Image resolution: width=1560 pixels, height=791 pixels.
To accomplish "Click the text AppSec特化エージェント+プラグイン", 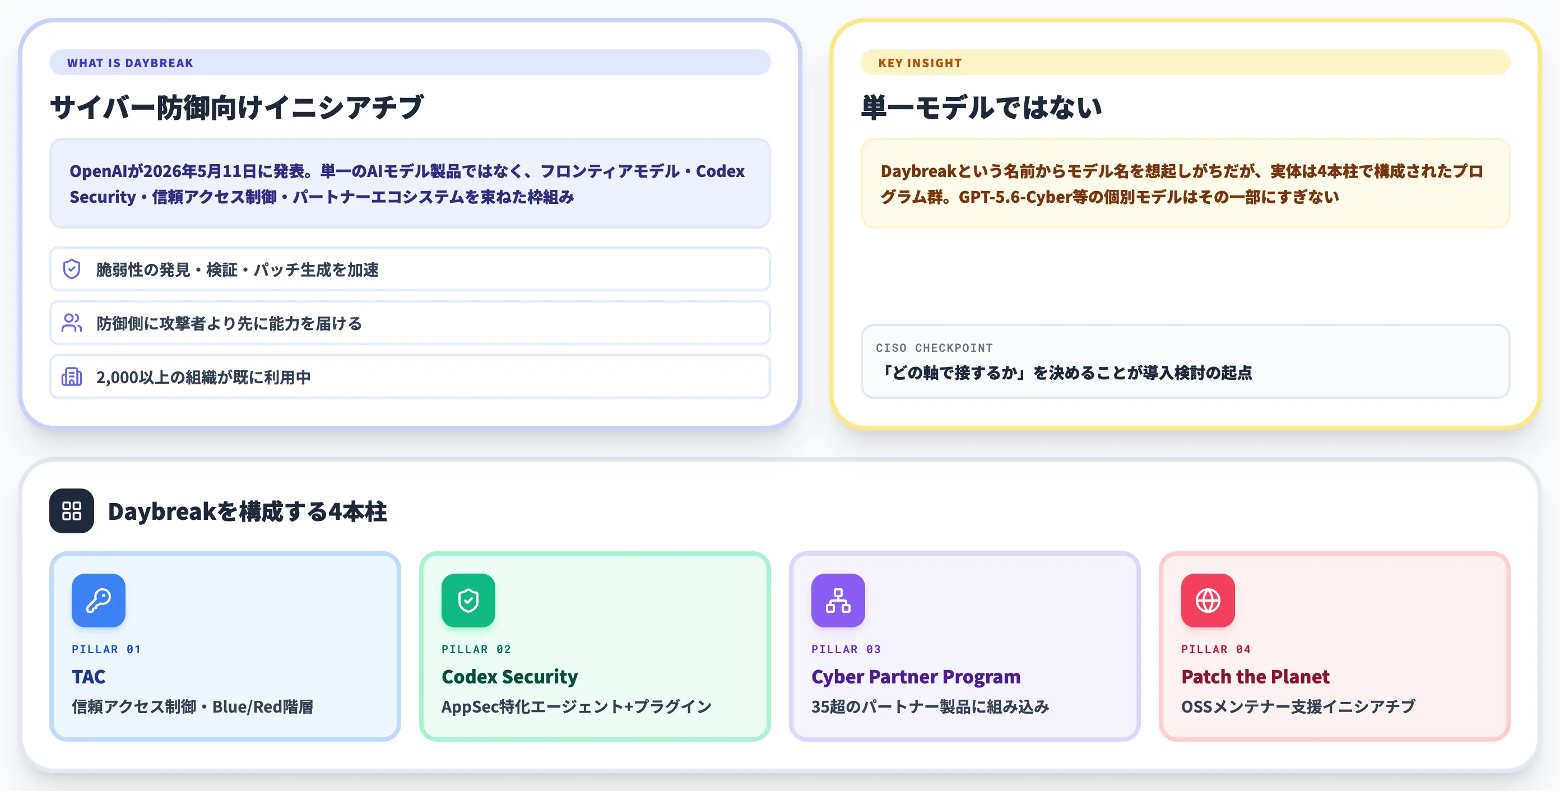I will [577, 706].
